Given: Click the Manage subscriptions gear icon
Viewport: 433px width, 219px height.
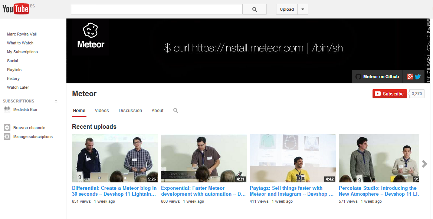Looking at the screenshot, I should (x=7, y=137).
